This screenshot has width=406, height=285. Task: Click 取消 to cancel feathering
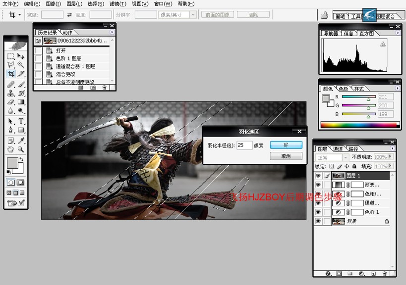tap(286, 156)
